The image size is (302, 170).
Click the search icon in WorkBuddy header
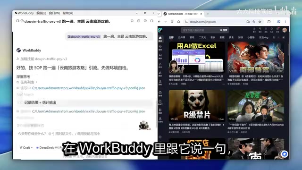tap(132, 21)
